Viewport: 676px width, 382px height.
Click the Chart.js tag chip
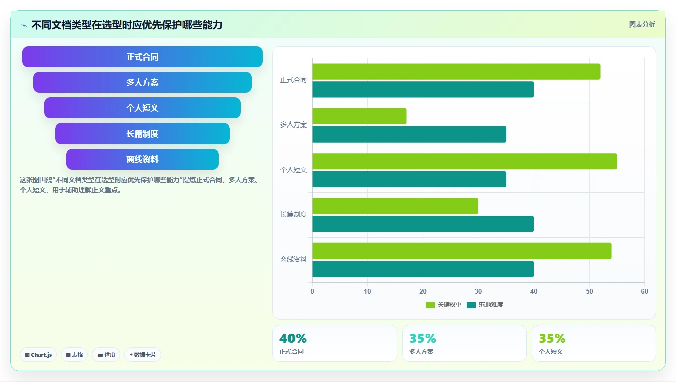[x=38, y=355]
